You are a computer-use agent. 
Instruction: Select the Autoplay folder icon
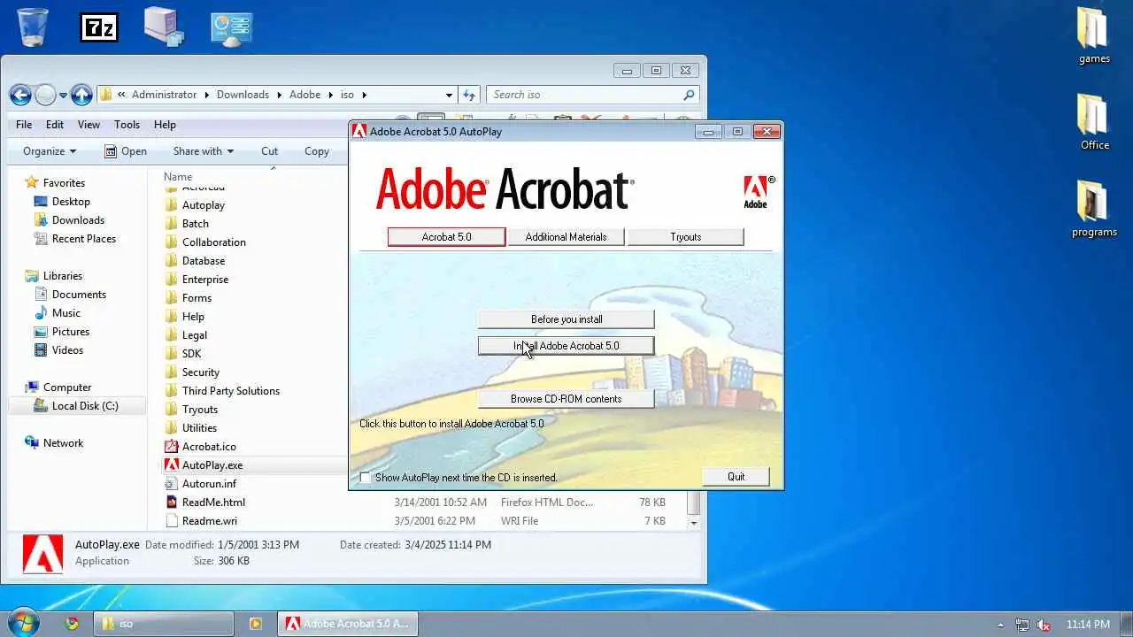click(172, 205)
